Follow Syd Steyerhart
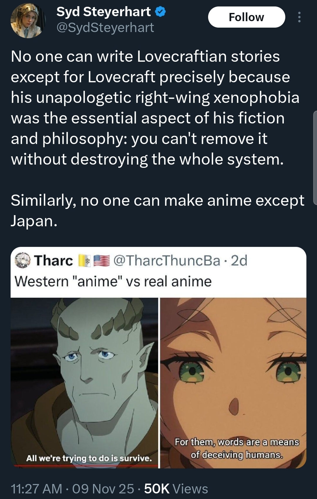Viewport: 317px width, 499px height. 247,17
